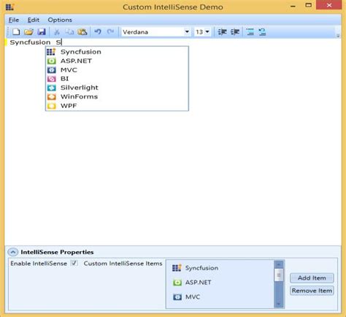Minimize the Custom IntelliSense Demo window
346x317 pixels.
[293, 5]
